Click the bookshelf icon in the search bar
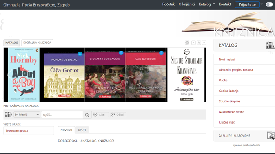 (8, 115)
